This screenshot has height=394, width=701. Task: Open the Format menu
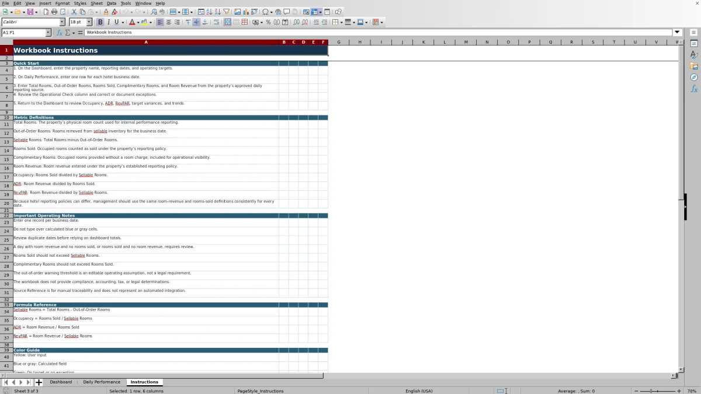pyautogui.click(x=62, y=4)
